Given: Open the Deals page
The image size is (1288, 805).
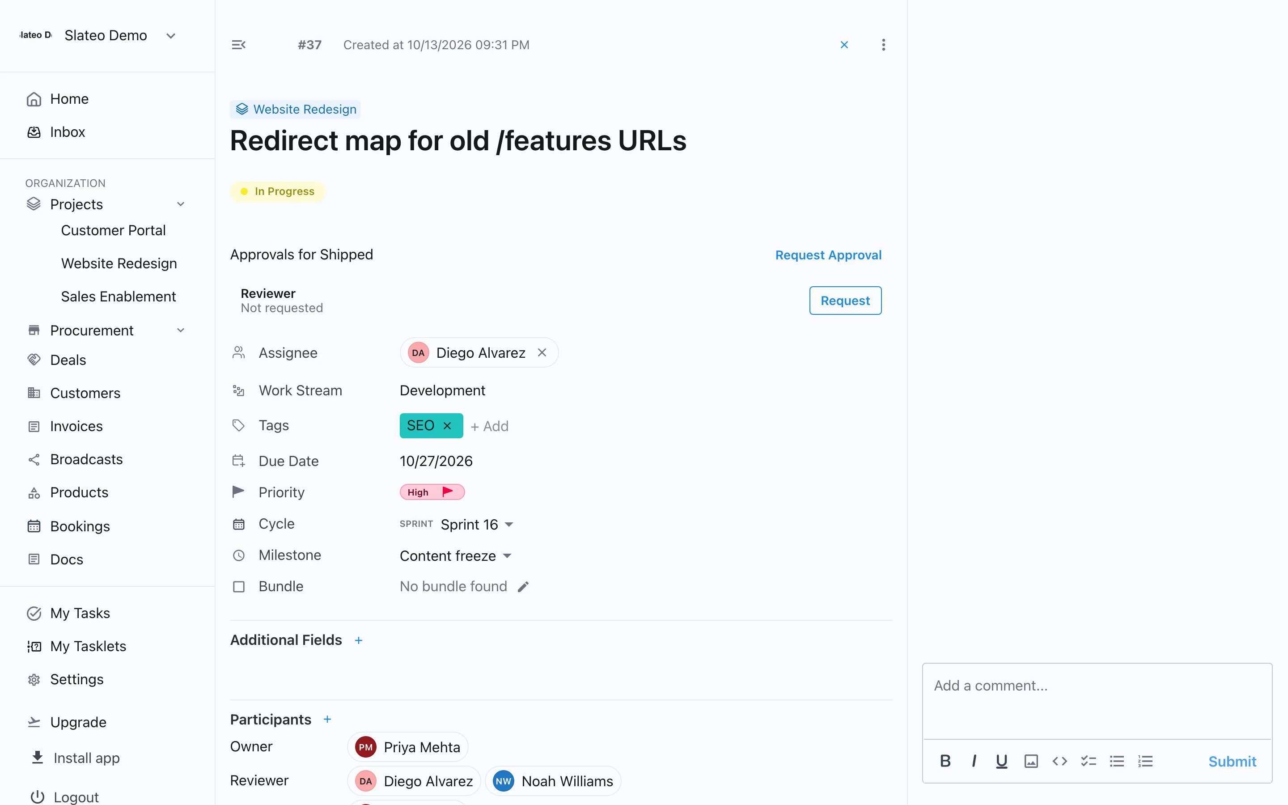Looking at the screenshot, I should [x=68, y=360].
